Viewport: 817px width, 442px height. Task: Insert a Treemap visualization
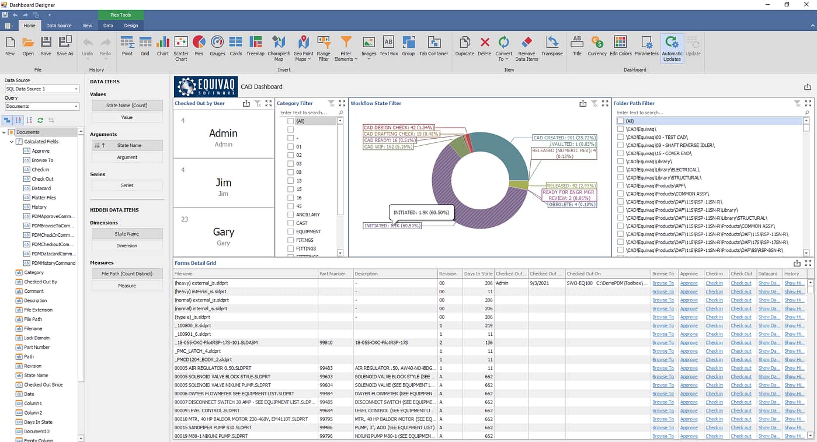255,45
